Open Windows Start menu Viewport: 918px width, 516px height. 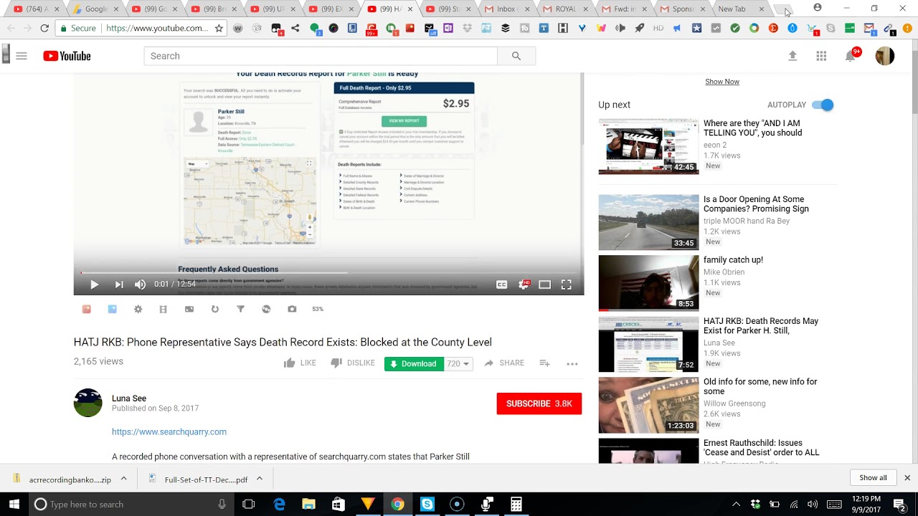tap(14, 505)
